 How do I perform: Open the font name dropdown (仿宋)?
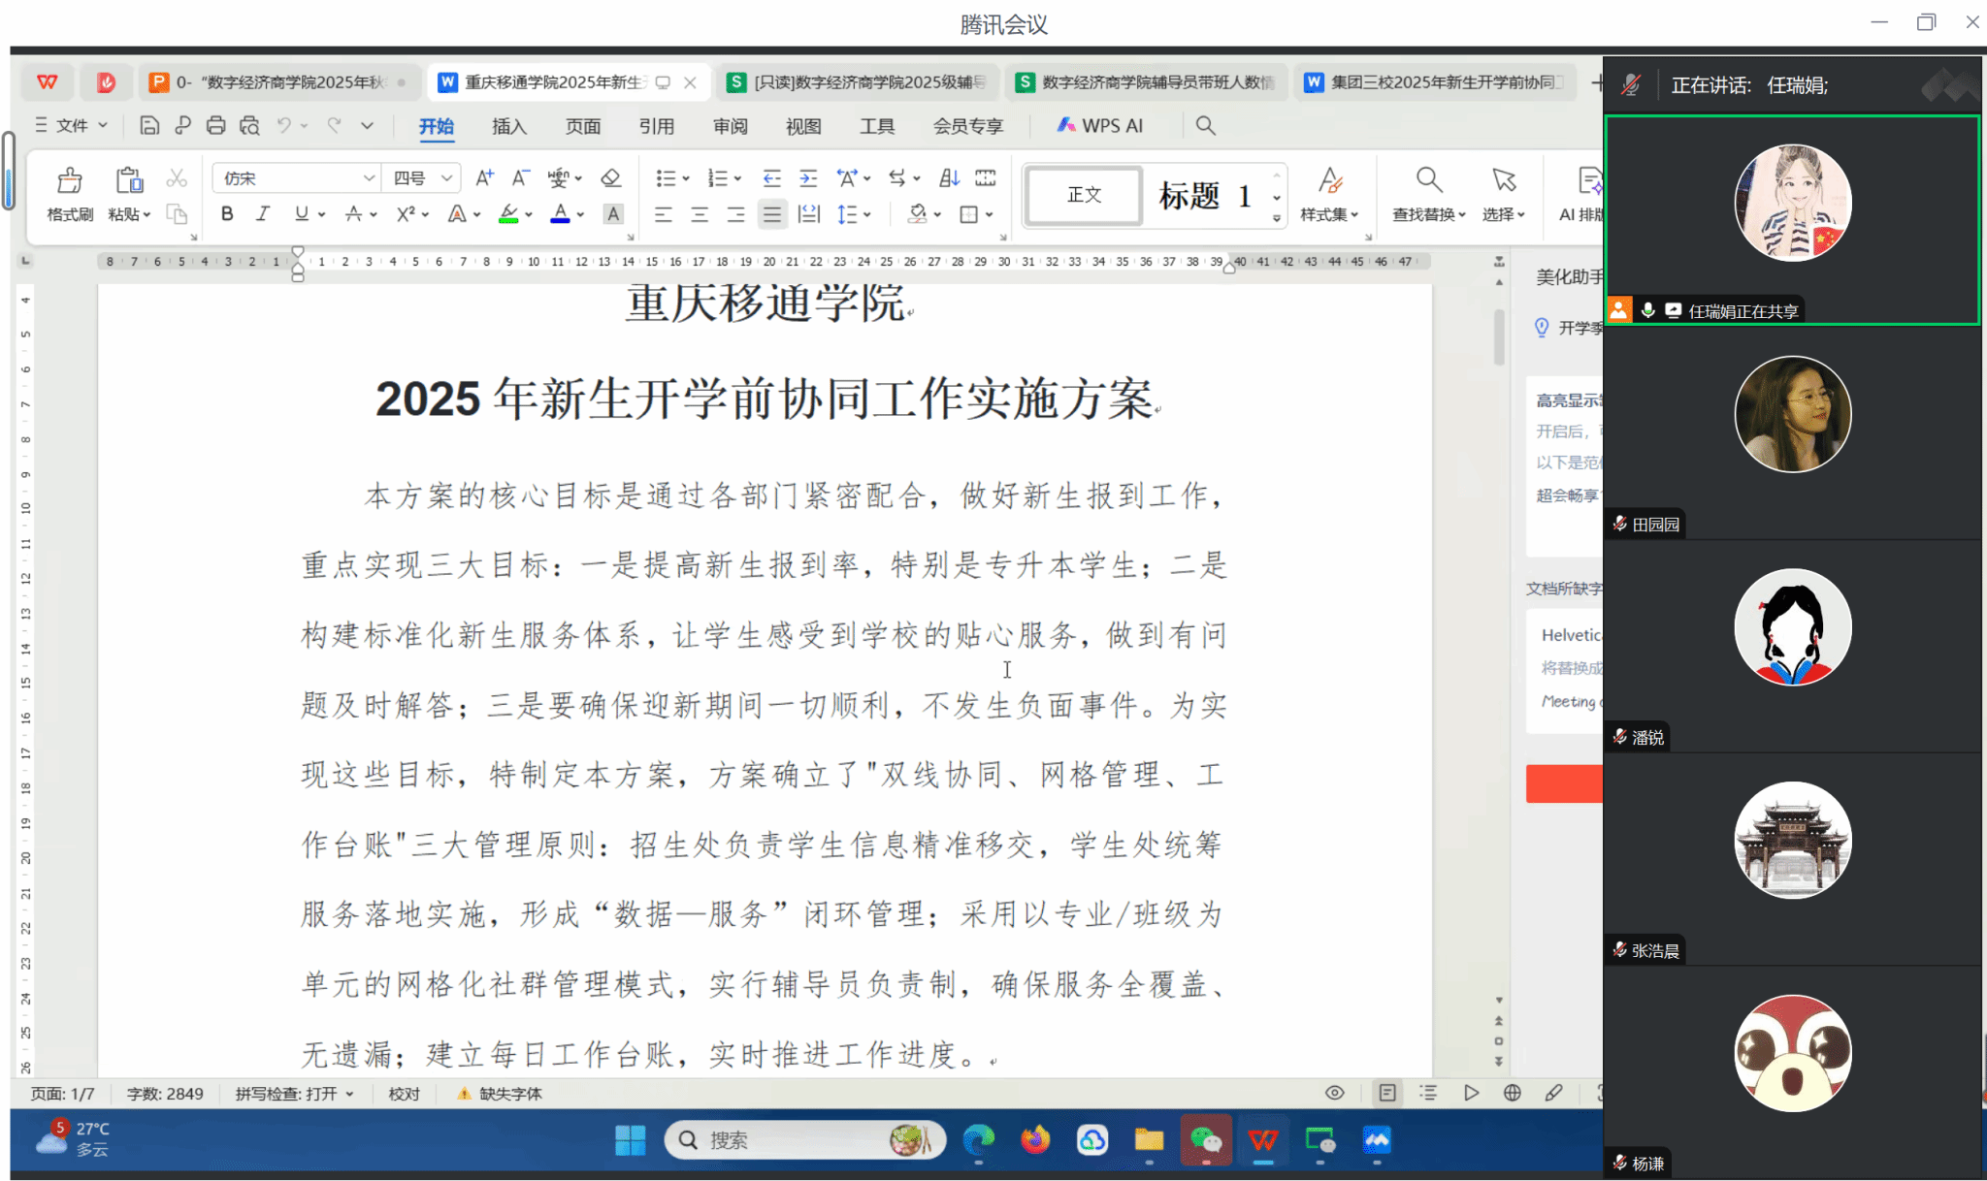pos(369,178)
